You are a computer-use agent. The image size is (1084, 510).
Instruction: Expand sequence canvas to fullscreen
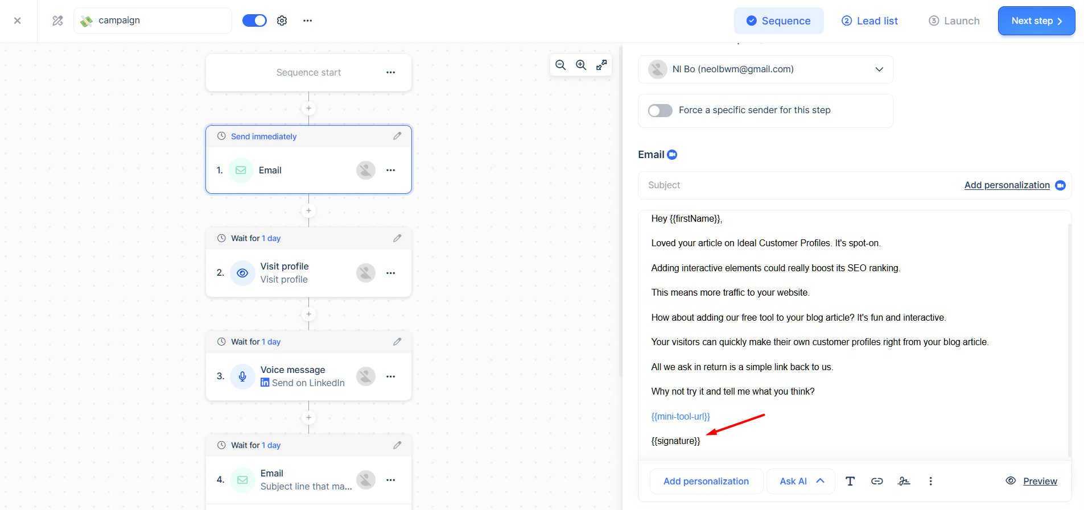pyautogui.click(x=601, y=65)
